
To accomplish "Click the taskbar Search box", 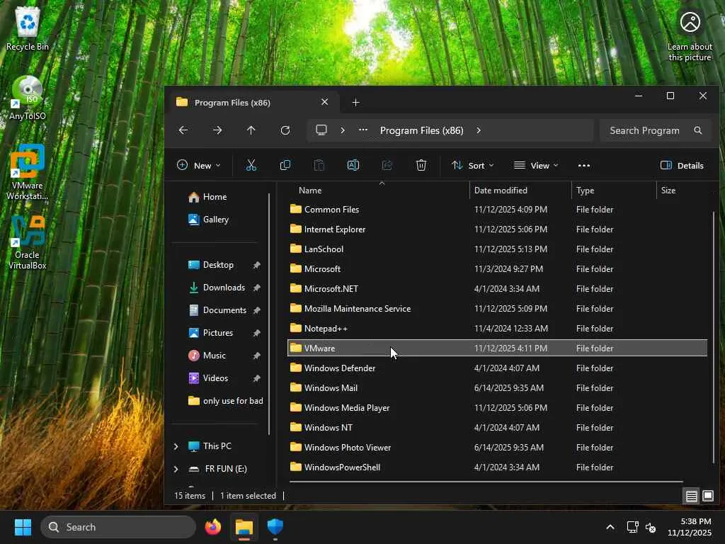I will (x=118, y=527).
